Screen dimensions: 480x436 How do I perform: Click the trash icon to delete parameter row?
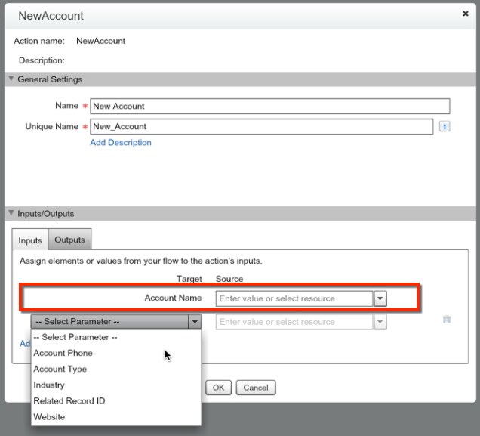(x=446, y=320)
